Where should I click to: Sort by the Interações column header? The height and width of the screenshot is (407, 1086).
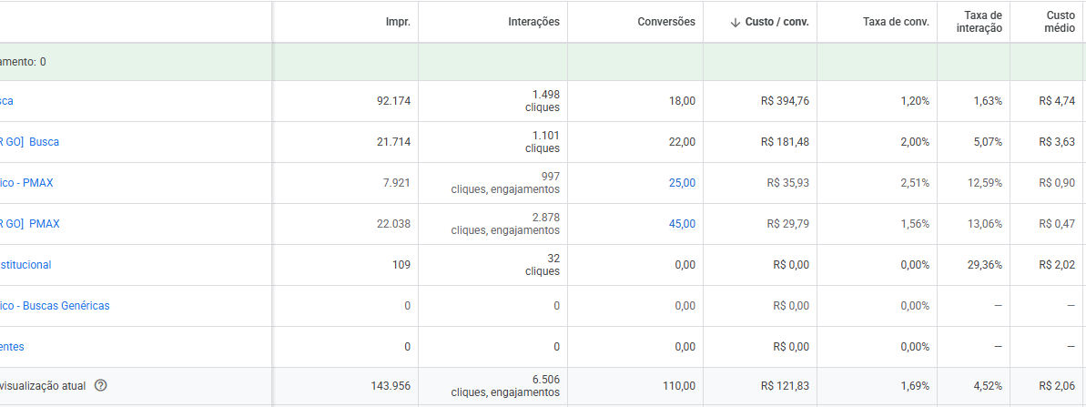coord(533,22)
